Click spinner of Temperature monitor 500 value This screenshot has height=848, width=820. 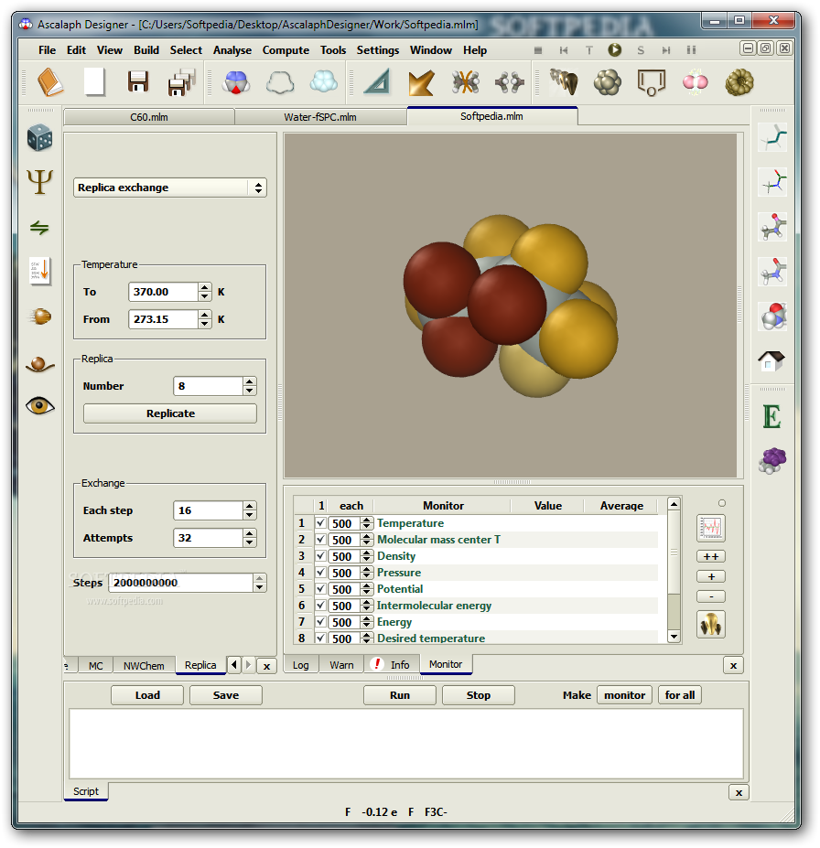tap(367, 523)
